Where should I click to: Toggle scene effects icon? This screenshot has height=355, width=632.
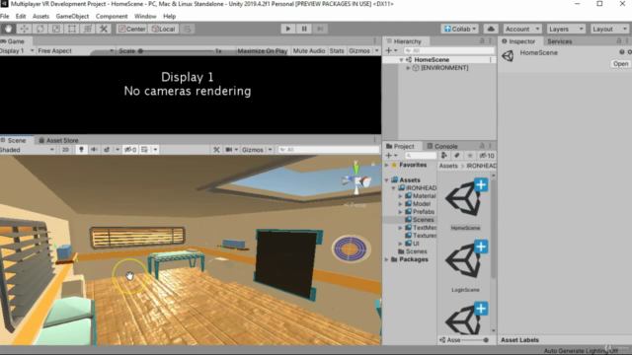[107, 150]
